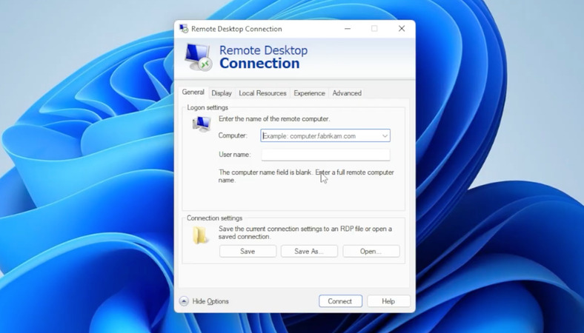
Task: Click into the User name field
Action: click(325, 155)
